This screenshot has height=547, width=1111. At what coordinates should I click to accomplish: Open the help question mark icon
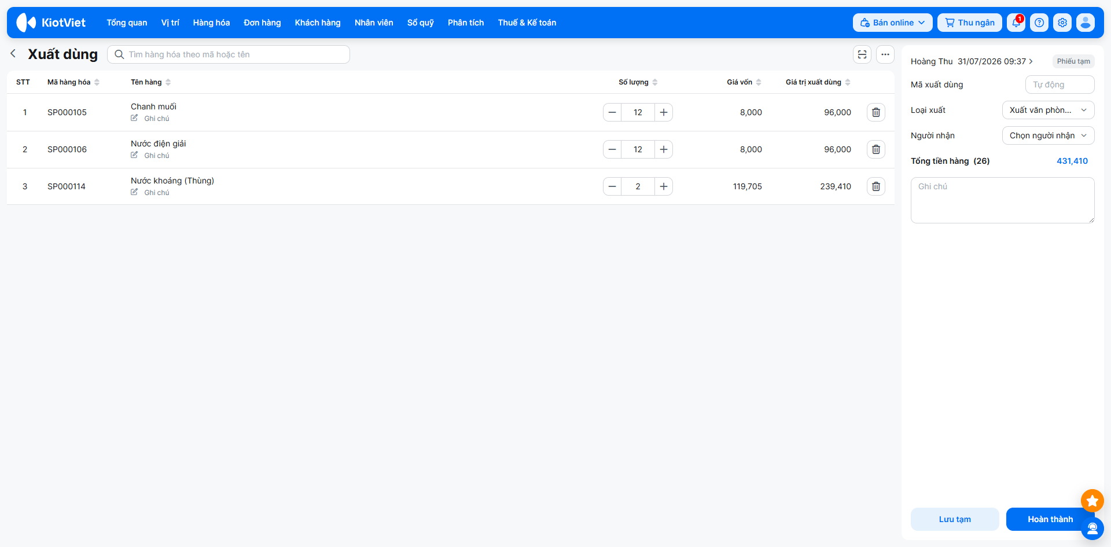tap(1039, 23)
